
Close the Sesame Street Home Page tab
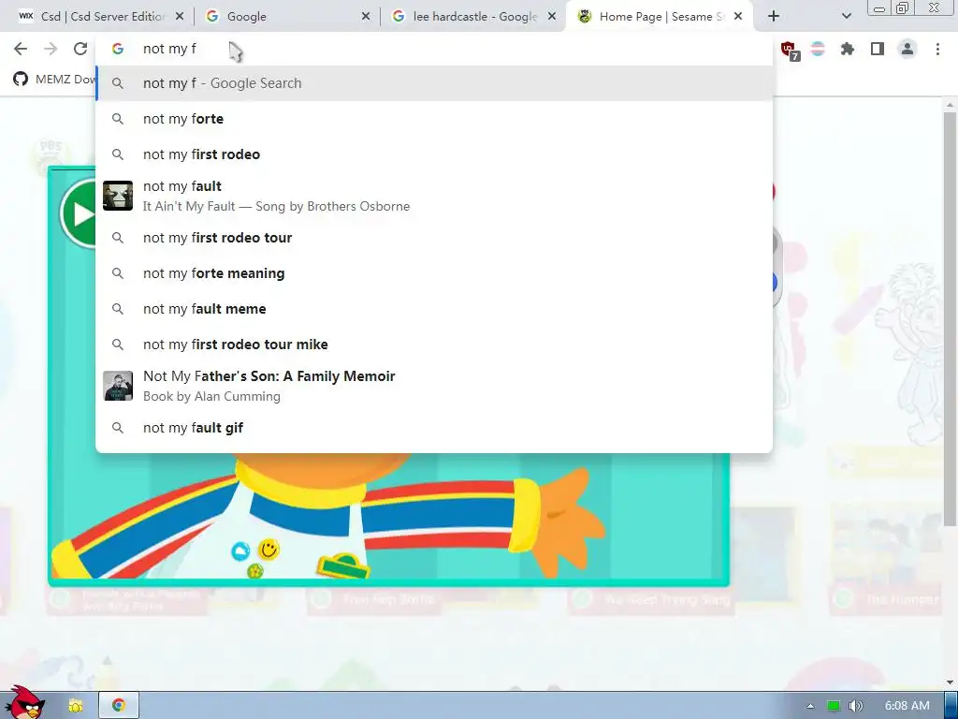(x=738, y=17)
